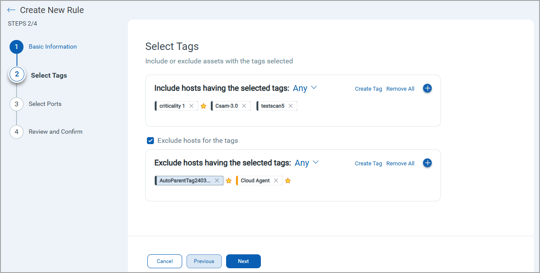Select step 2 Select Tags

point(38,75)
